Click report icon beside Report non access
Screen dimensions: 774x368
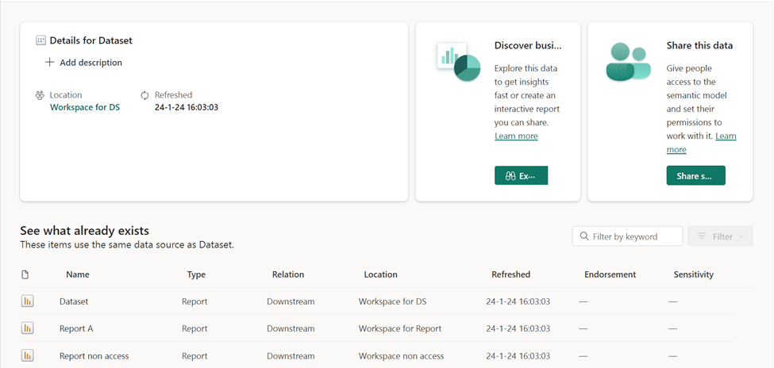coord(28,355)
